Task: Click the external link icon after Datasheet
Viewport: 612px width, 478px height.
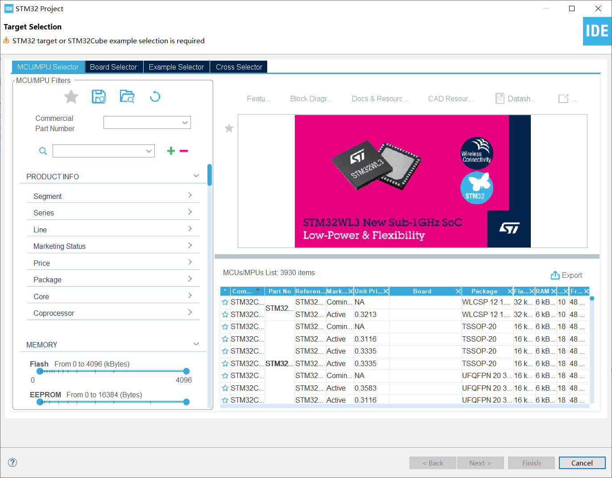Action: tap(563, 99)
